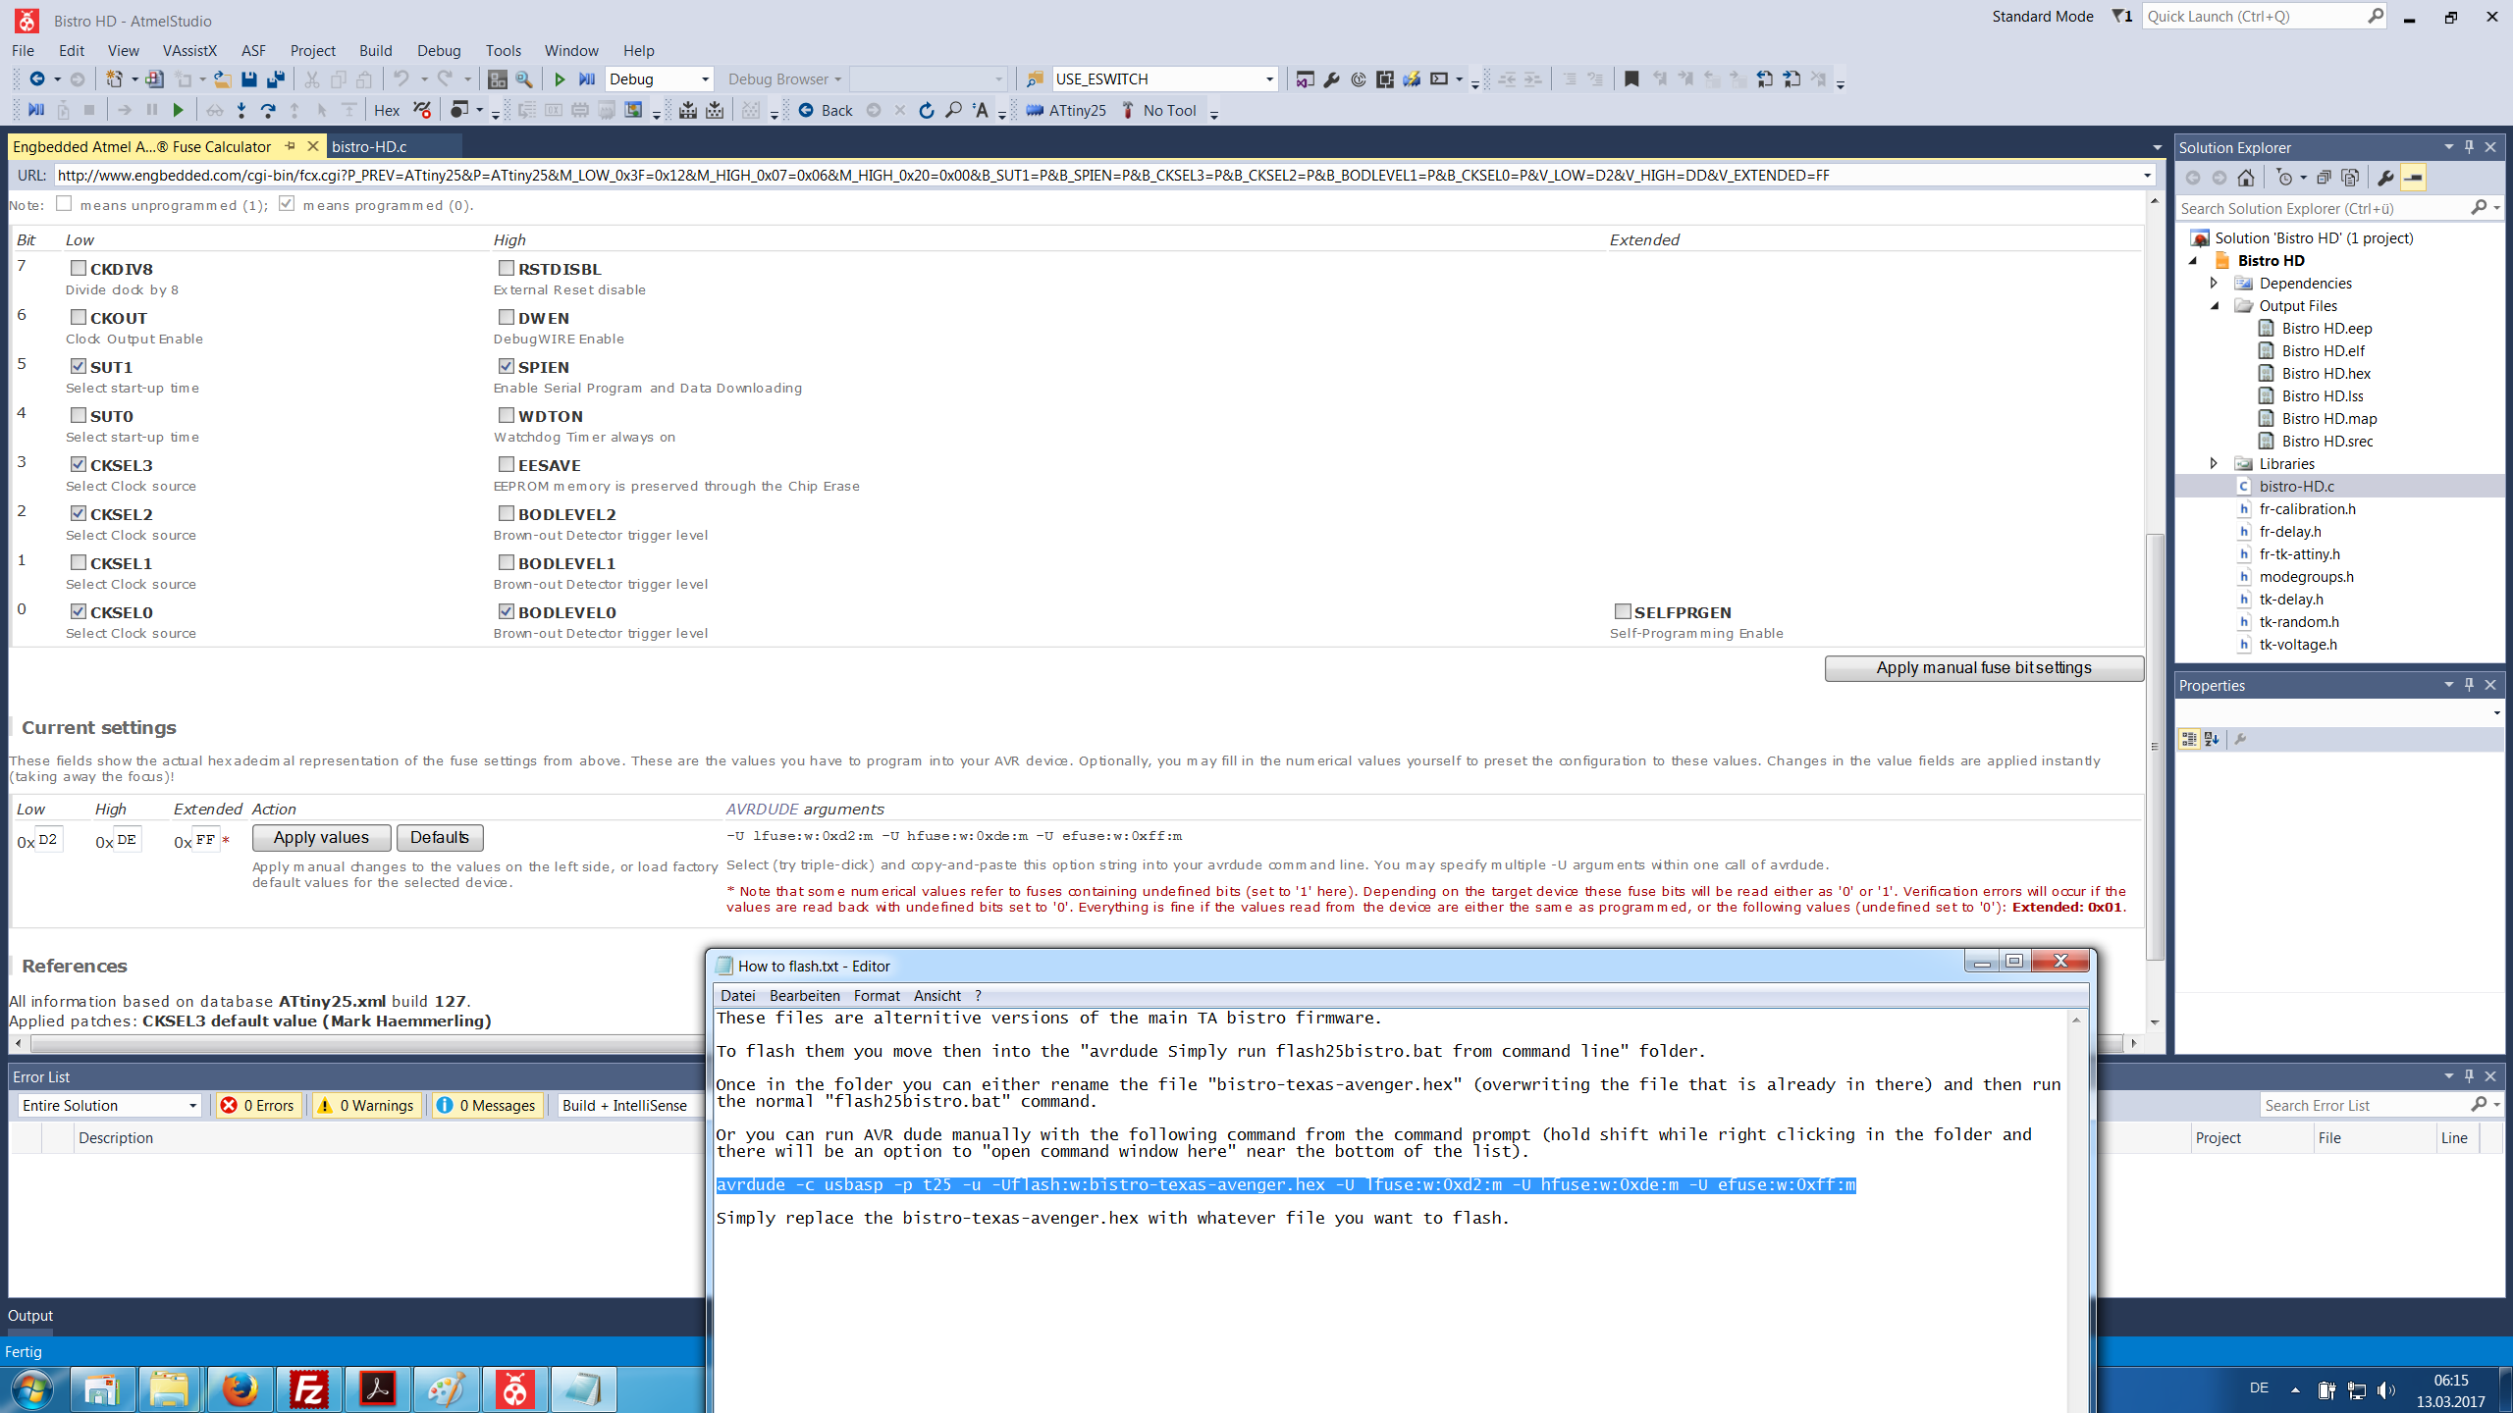
Task: Click Alphabetical sort icon in Properties panel
Action: click(x=2212, y=739)
